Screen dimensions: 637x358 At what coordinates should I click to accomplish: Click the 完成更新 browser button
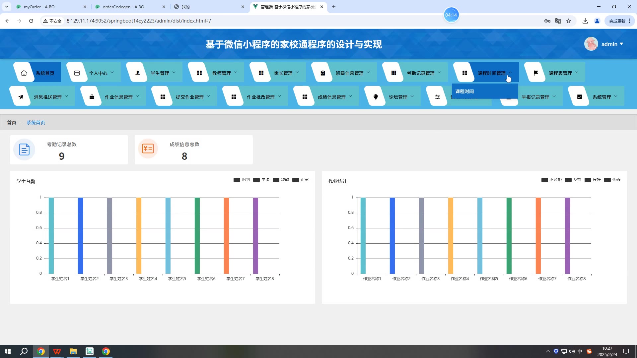point(617,21)
